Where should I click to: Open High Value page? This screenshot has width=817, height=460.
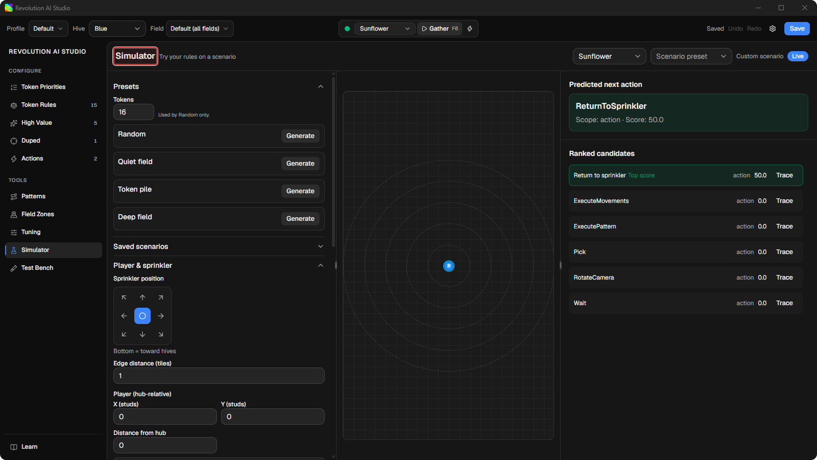pos(54,123)
